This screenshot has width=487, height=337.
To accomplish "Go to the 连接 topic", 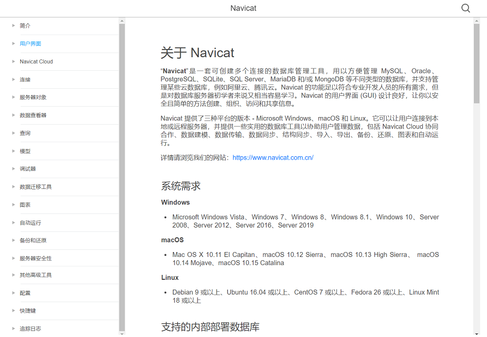I will pyautogui.click(x=25, y=79).
